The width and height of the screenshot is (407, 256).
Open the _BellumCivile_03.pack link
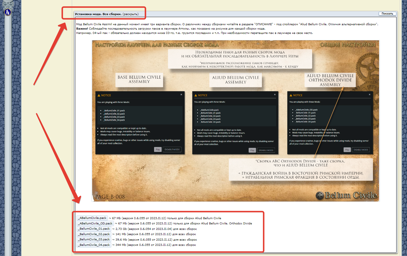click(x=94, y=239)
